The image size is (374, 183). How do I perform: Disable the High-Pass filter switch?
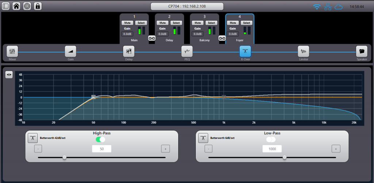[100, 140]
